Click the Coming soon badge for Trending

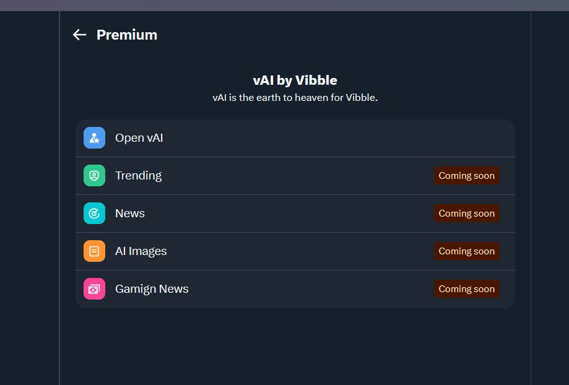click(x=466, y=176)
